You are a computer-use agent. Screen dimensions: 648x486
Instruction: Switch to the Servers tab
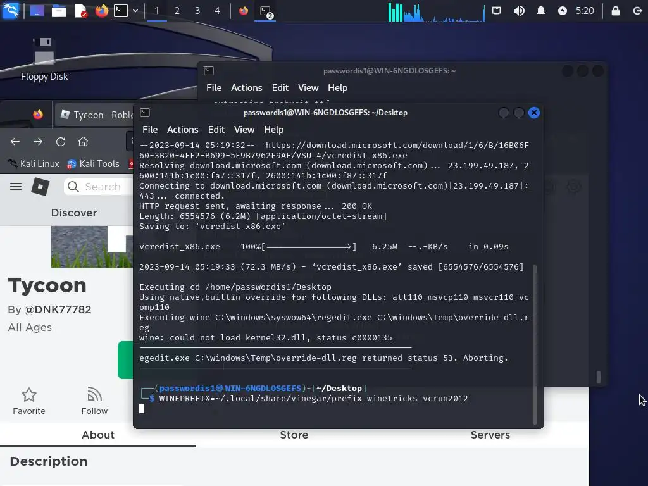(x=490, y=435)
